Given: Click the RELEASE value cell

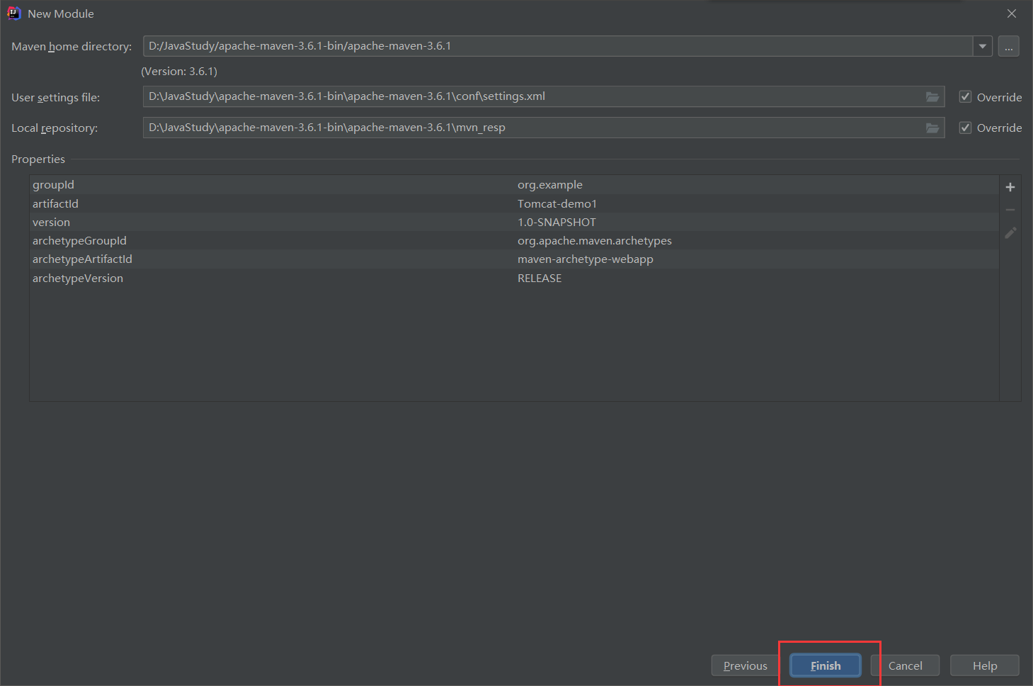Looking at the screenshot, I should pos(540,278).
